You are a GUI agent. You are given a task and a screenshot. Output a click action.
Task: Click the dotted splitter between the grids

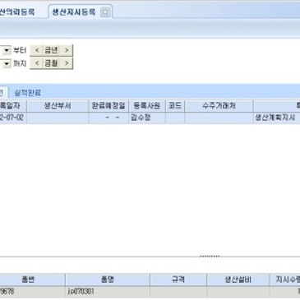click(210, 256)
